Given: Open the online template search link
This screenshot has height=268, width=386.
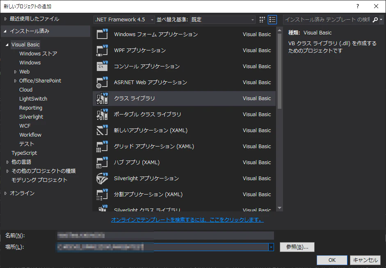Looking at the screenshot, I should click(x=187, y=220).
